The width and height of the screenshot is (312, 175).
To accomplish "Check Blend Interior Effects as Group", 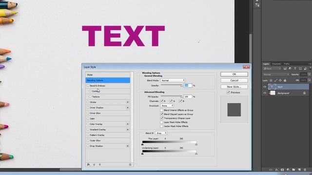I will 161,110.
